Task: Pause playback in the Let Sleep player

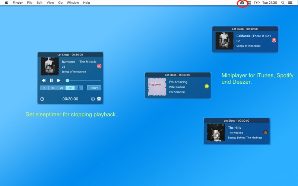Action: click(51, 80)
